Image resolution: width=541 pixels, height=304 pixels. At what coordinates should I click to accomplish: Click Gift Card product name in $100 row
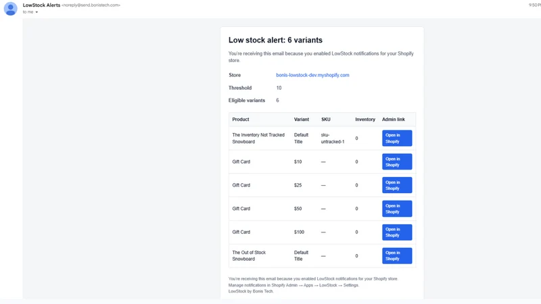(241, 232)
